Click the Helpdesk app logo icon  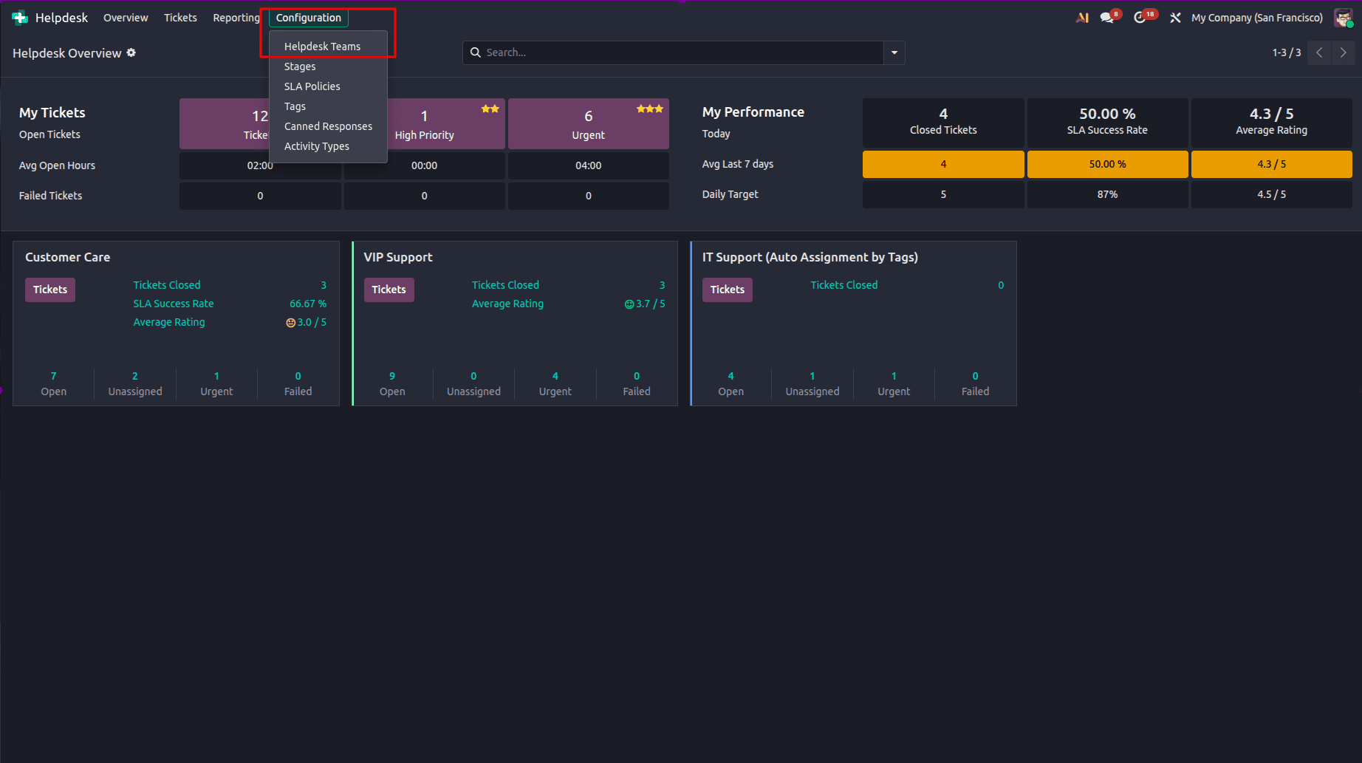coord(20,18)
